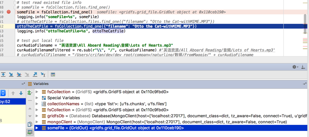Screen dimensions: 309x137
Task: Select the mongoClient variable row
Action: (159, 122)
